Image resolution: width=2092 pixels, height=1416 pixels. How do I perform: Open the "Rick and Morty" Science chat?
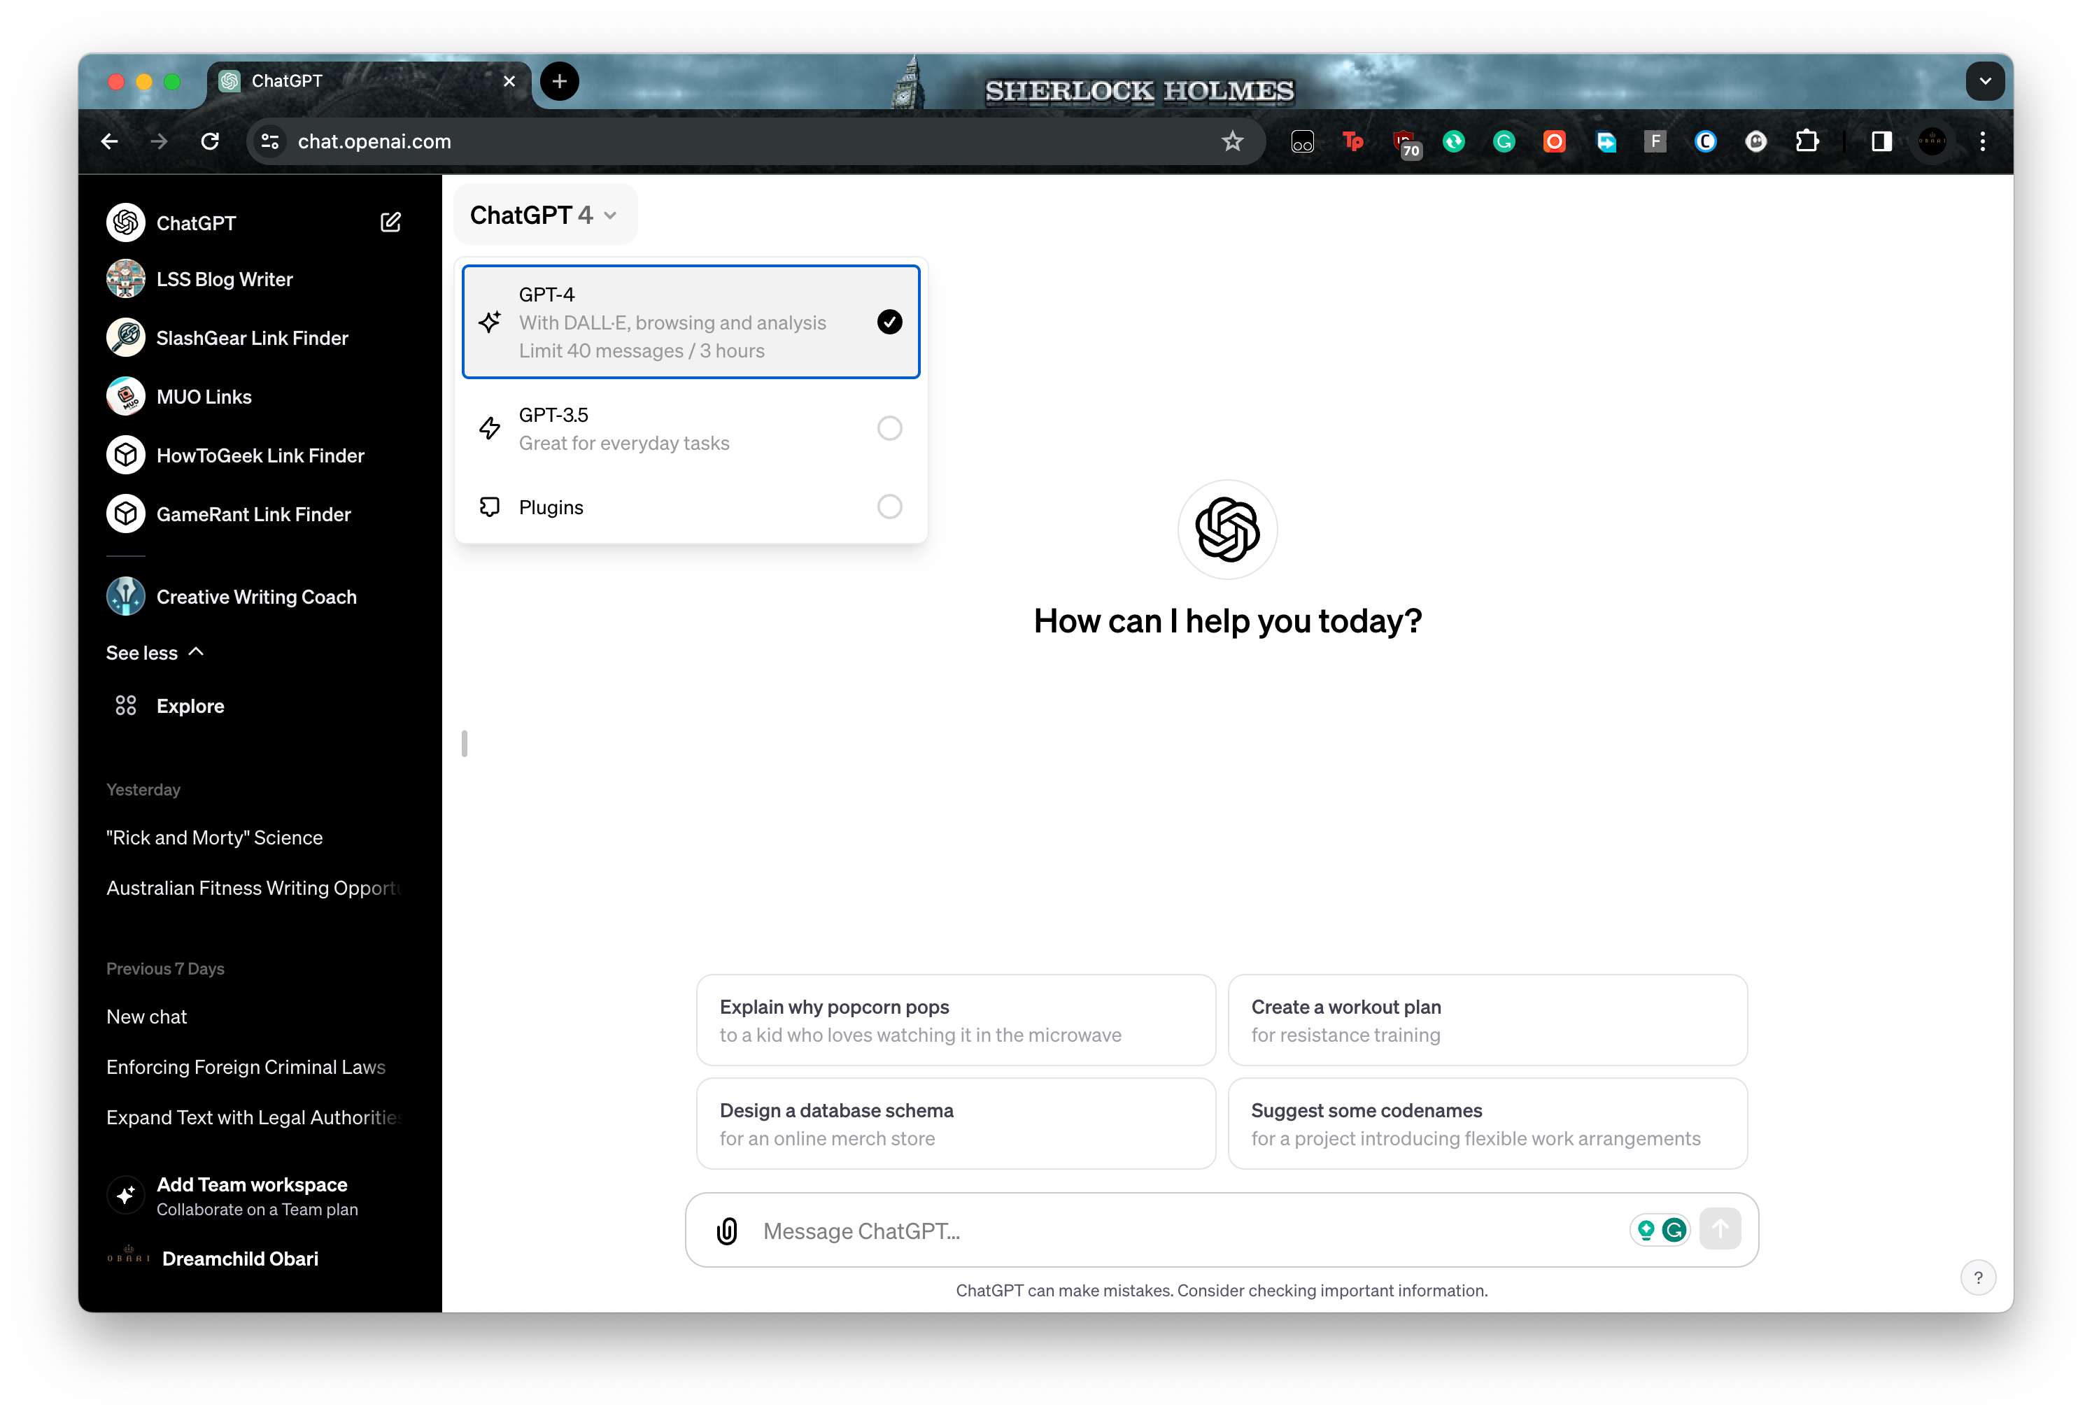tap(214, 837)
